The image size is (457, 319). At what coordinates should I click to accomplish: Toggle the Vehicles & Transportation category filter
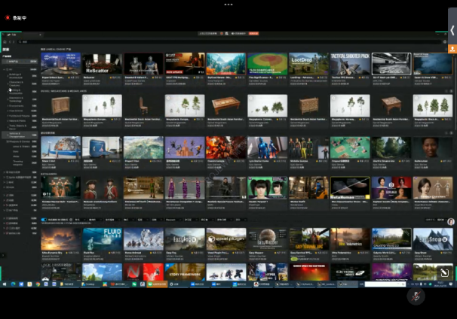pyautogui.click(x=8, y=135)
